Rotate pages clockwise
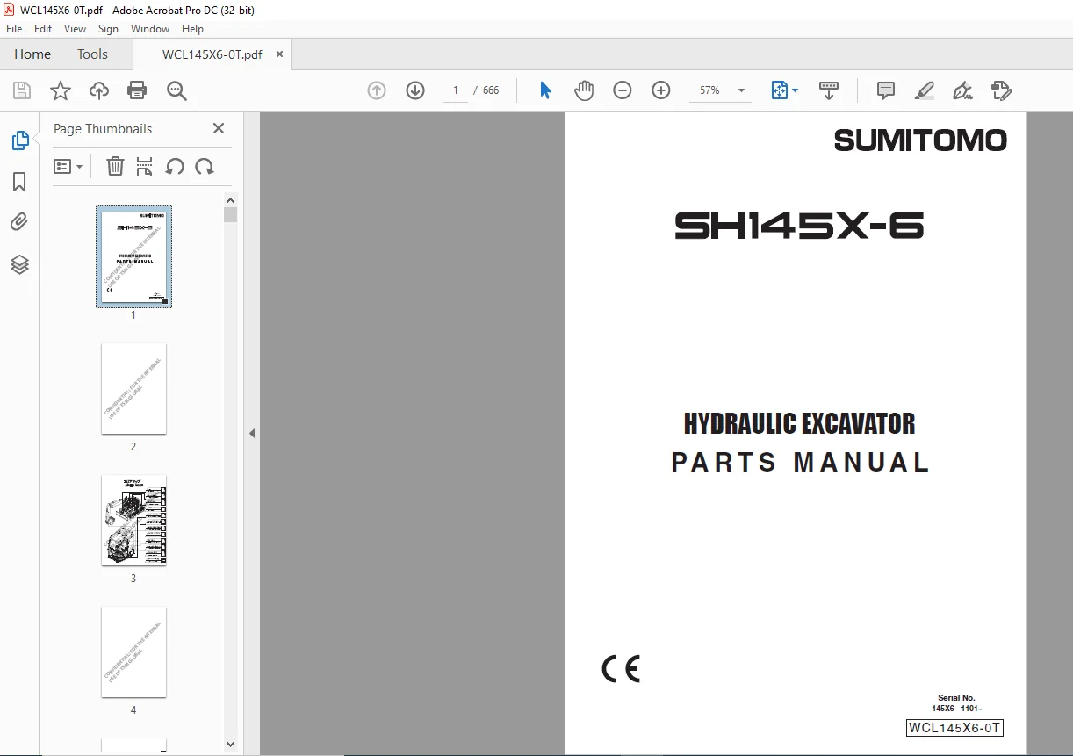The height and width of the screenshot is (756, 1073). coord(205,166)
